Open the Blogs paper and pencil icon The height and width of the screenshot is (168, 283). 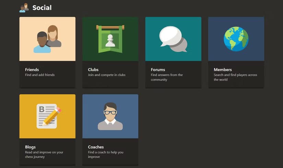(x=47, y=116)
